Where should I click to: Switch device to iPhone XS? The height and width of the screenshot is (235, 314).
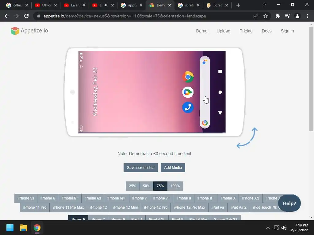click(251, 198)
